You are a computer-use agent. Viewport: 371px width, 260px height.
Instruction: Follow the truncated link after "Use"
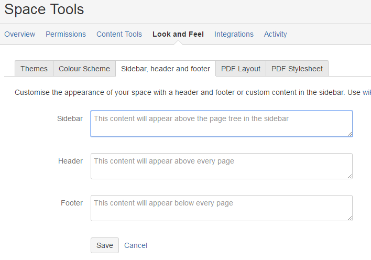[x=366, y=92]
